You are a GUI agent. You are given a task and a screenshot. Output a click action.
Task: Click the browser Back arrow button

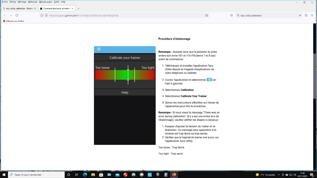click(5, 15)
